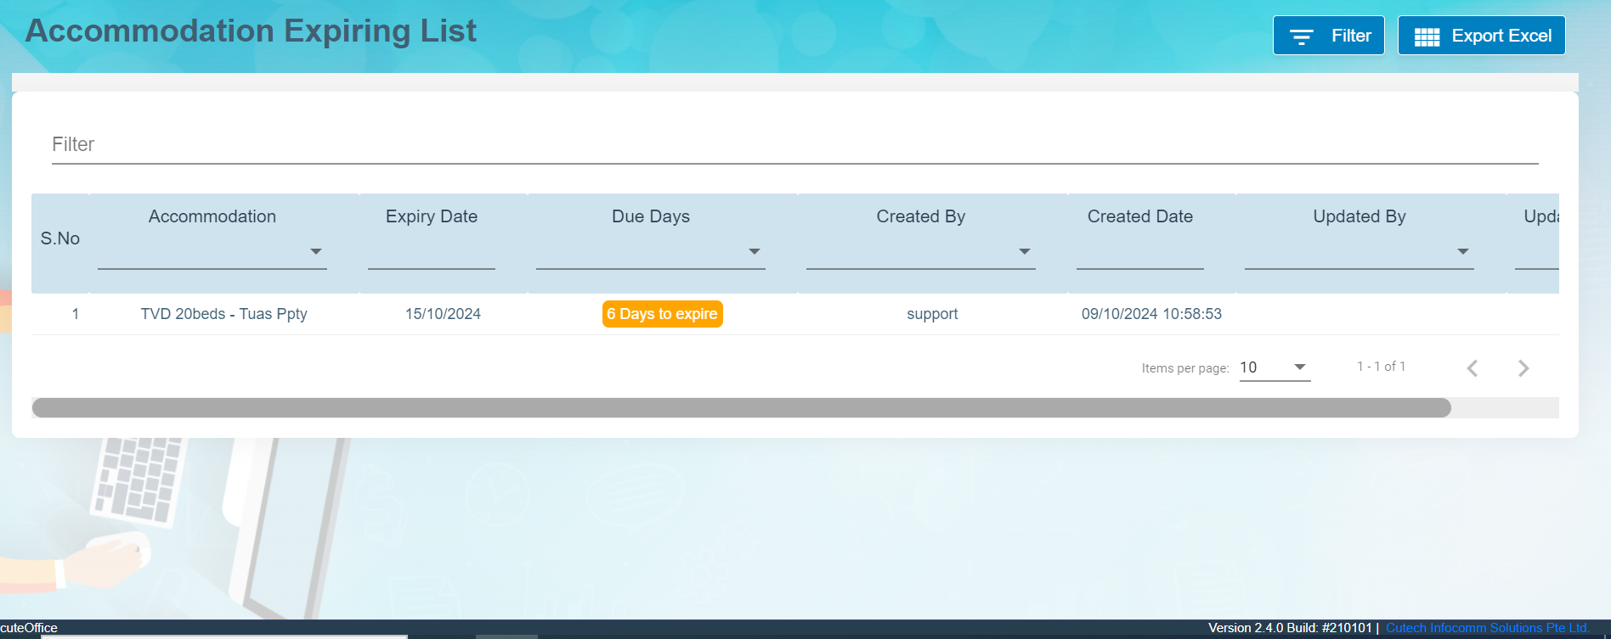Go to next page using right chevron
This screenshot has width=1611, height=639.
tap(1523, 368)
